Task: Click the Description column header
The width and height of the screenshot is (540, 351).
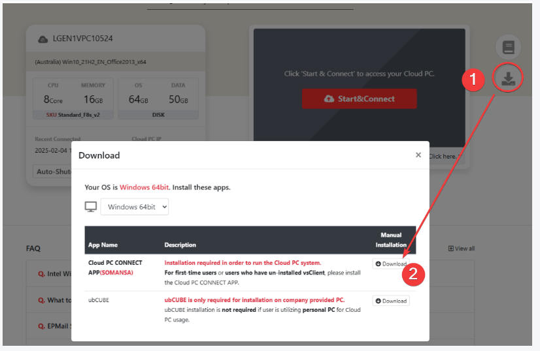Action: point(180,245)
